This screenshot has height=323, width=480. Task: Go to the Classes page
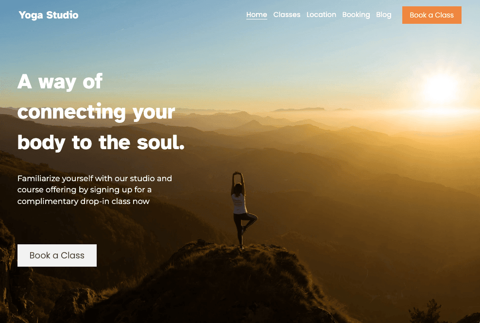[287, 15]
